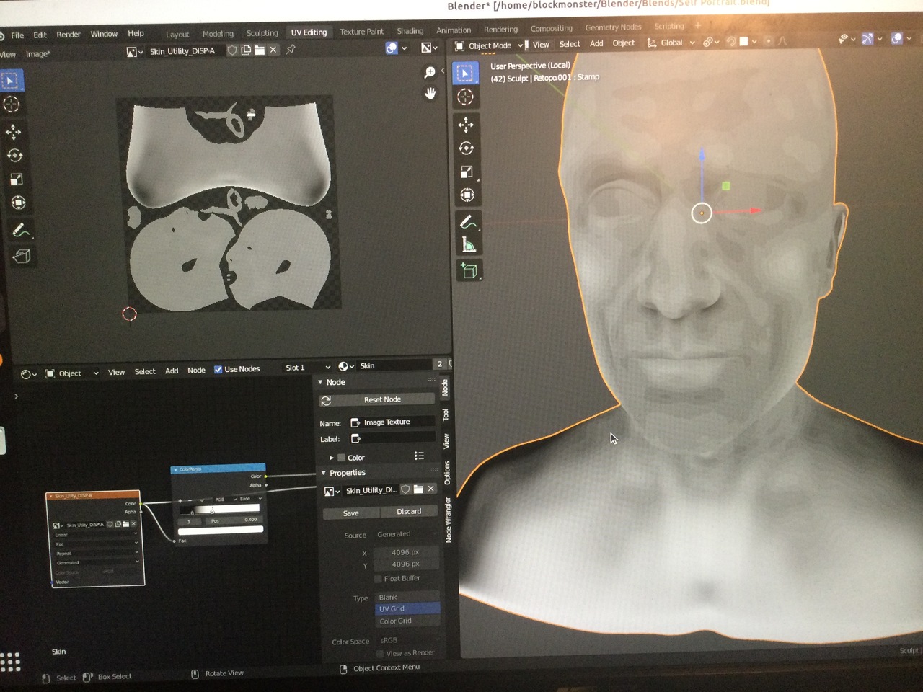
Task: Select the Move tool in 3D viewport
Action: 466,125
